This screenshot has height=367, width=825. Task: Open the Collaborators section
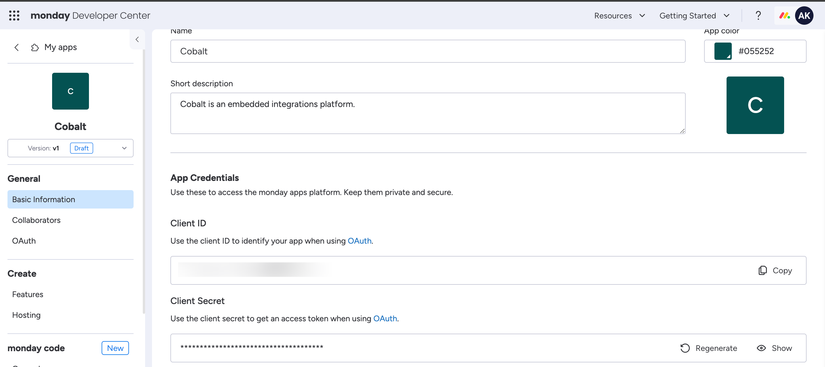[x=36, y=220]
